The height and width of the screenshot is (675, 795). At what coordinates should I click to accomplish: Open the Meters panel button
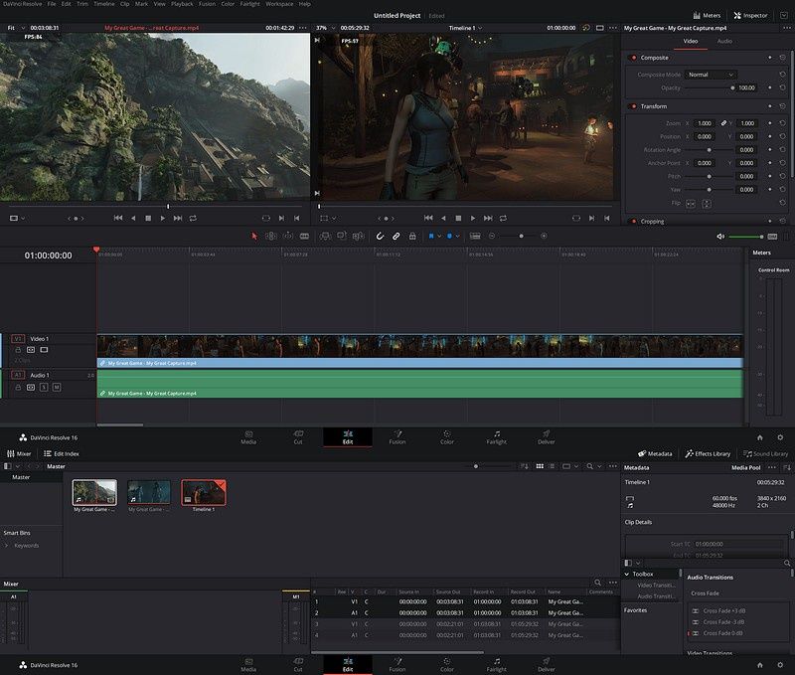pos(707,16)
